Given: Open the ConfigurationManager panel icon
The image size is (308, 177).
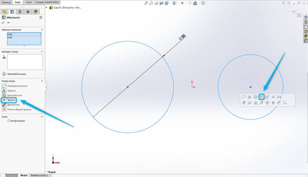Looking at the screenshot, I should tap(20, 12).
